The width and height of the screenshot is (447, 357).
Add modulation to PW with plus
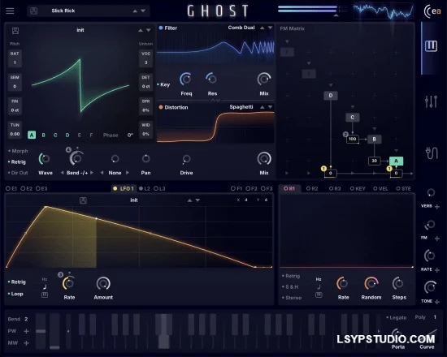(26, 331)
